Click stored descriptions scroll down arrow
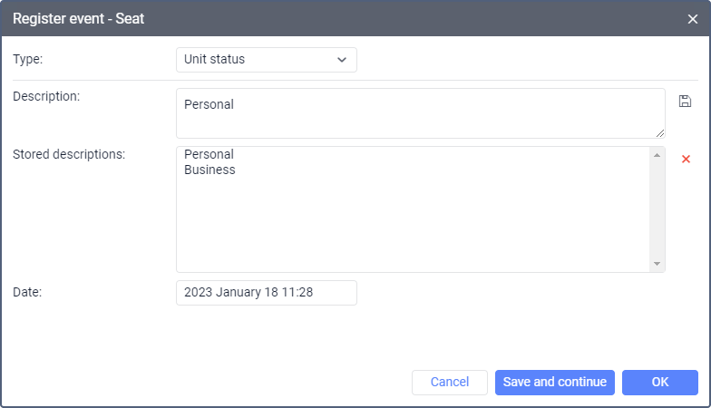 pyautogui.click(x=657, y=264)
